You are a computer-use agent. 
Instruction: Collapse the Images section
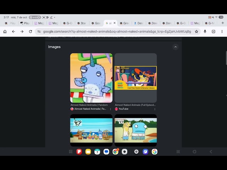point(176,47)
